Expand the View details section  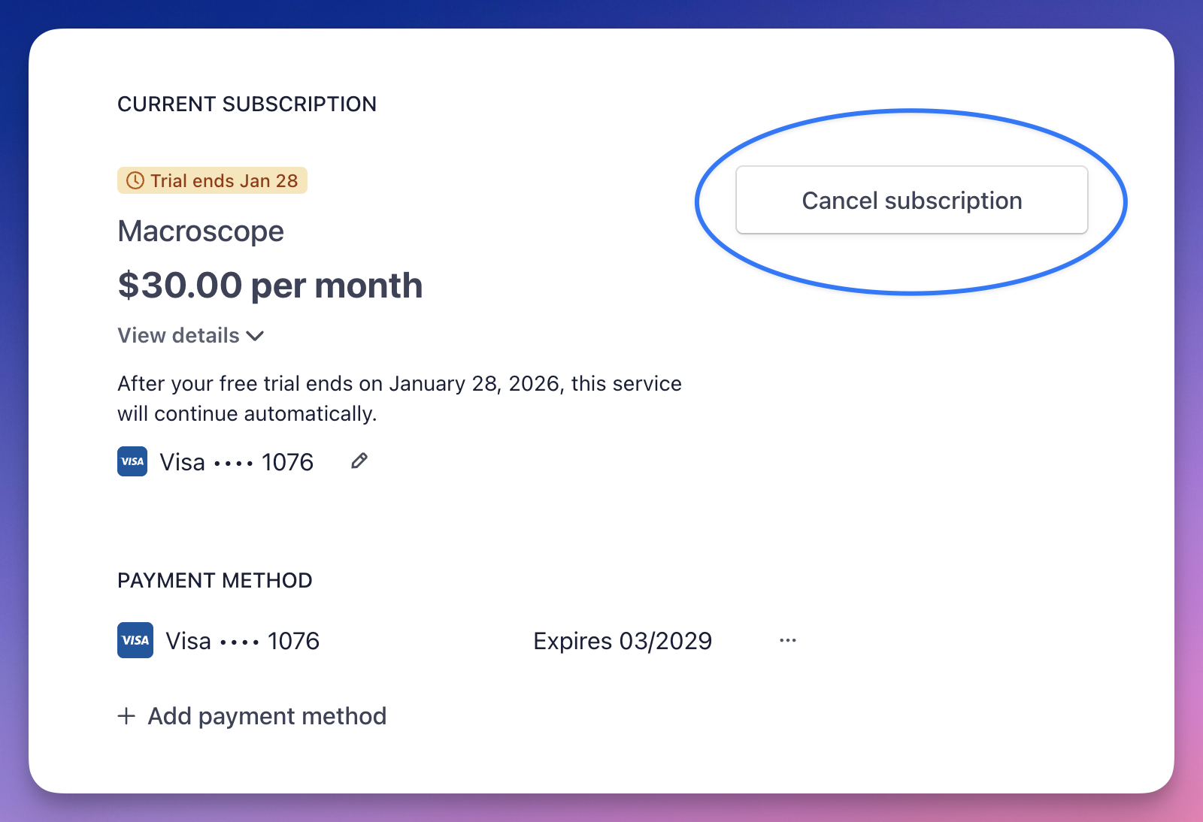(x=179, y=336)
